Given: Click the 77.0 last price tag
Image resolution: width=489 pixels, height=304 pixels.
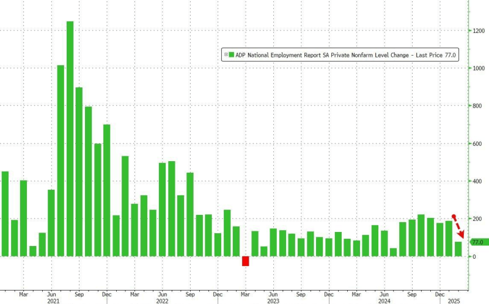Looking at the screenshot, I should pyautogui.click(x=477, y=242).
